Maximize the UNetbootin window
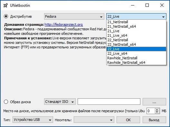 coord(147,5)
